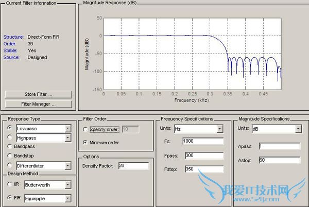Switch design method to IIR
This screenshot has height=207, width=309.
click(x=9, y=184)
